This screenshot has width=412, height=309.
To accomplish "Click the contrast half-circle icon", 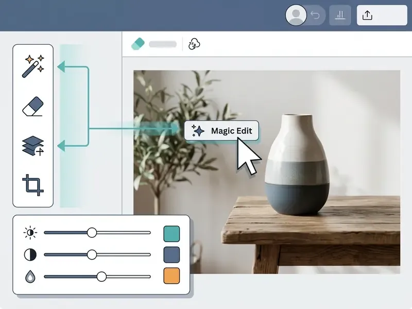I will [30, 254].
